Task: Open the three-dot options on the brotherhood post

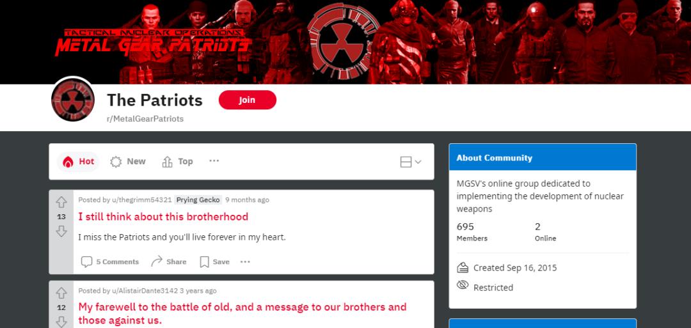Action: (245, 262)
